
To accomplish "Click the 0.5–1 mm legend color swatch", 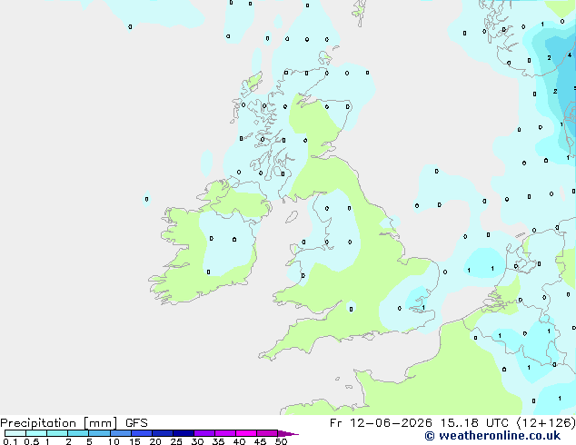I will tap(36, 433).
